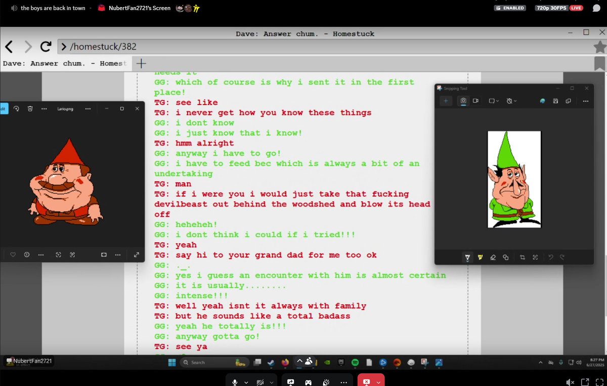Image resolution: width=607 pixels, height=386 pixels.
Task: Open Firefox from the taskbar
Action: [x=285, y=362]
